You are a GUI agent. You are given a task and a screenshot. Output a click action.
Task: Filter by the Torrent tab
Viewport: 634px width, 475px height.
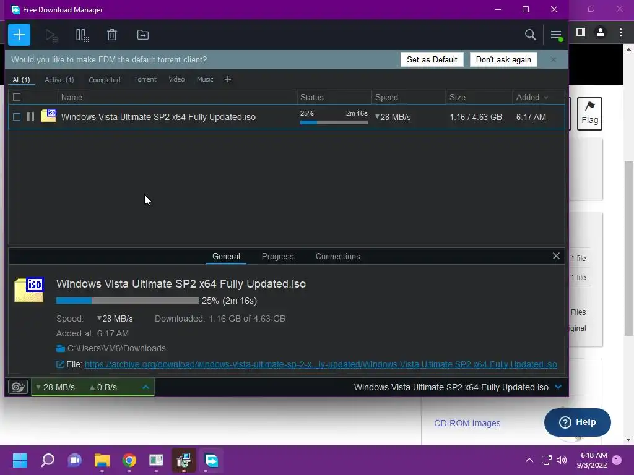click(x=145, y=79)
